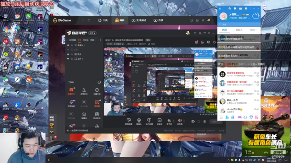Toggle lock on 全屏 1 source
This screenshot has height=163, width=291.
pos(72,59)
